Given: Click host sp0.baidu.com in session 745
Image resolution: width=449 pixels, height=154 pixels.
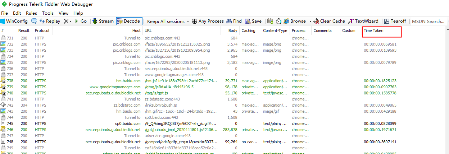Looking at the screenshot, I should pyautogui.click(x=128, y=123).
